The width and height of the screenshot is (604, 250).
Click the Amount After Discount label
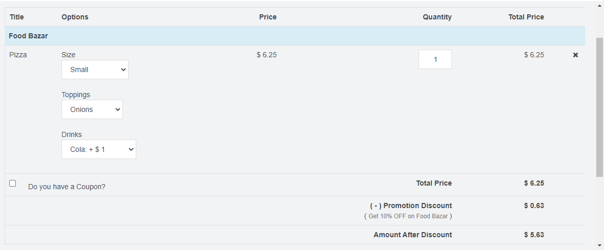(x=412, y=235)
